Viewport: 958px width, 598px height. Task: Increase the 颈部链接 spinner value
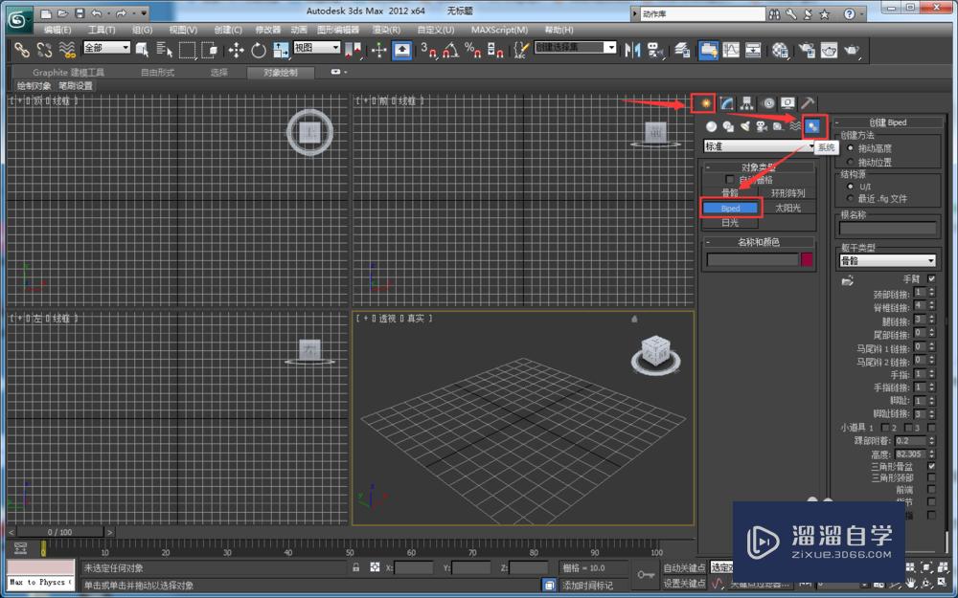click(932, 290)
